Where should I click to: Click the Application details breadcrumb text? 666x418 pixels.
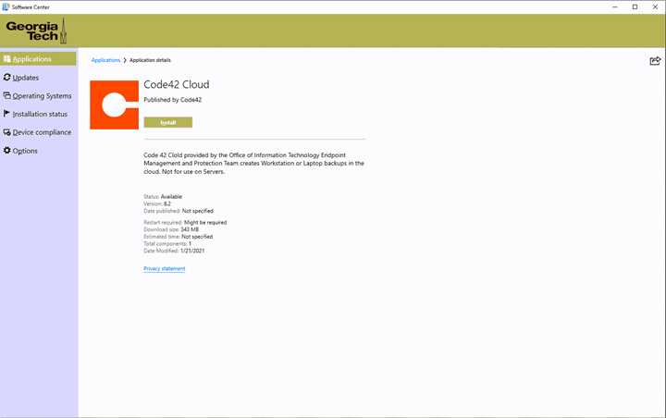[150, 60]
